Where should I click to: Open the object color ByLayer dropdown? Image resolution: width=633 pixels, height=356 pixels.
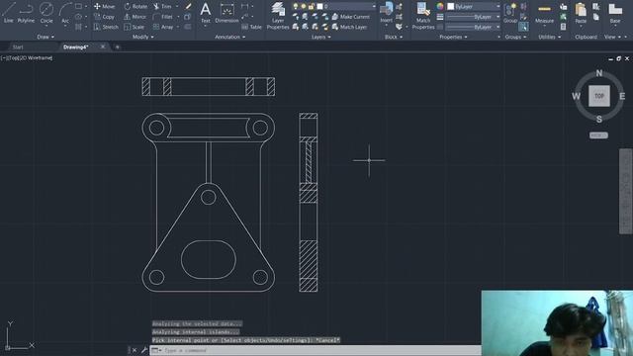pyautogui.click(x=474, y=7)
